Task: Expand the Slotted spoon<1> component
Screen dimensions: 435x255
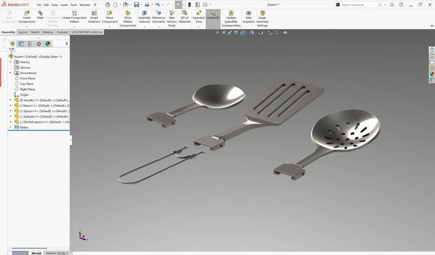Action: tap(11, 122)
